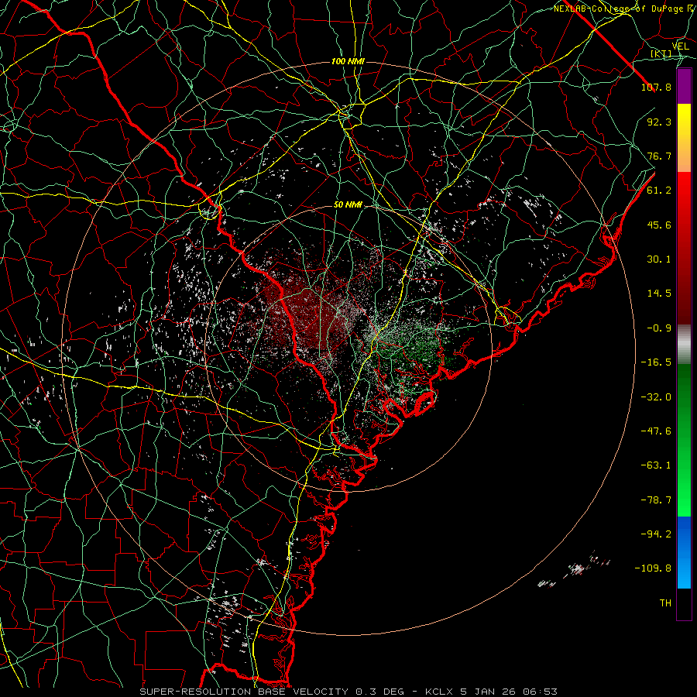Click the 0.3 DEG elevation angle text
697x697 pixels.
point(379,692)
